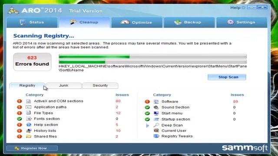Click the green check beside Fonts section
Screen dimensions: 278x156
coord(19,119)
